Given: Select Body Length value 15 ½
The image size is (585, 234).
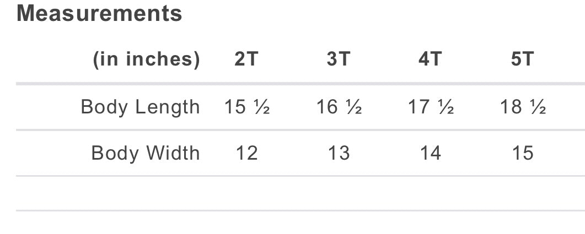Looking at the screenshot, I should pos(247,107).
